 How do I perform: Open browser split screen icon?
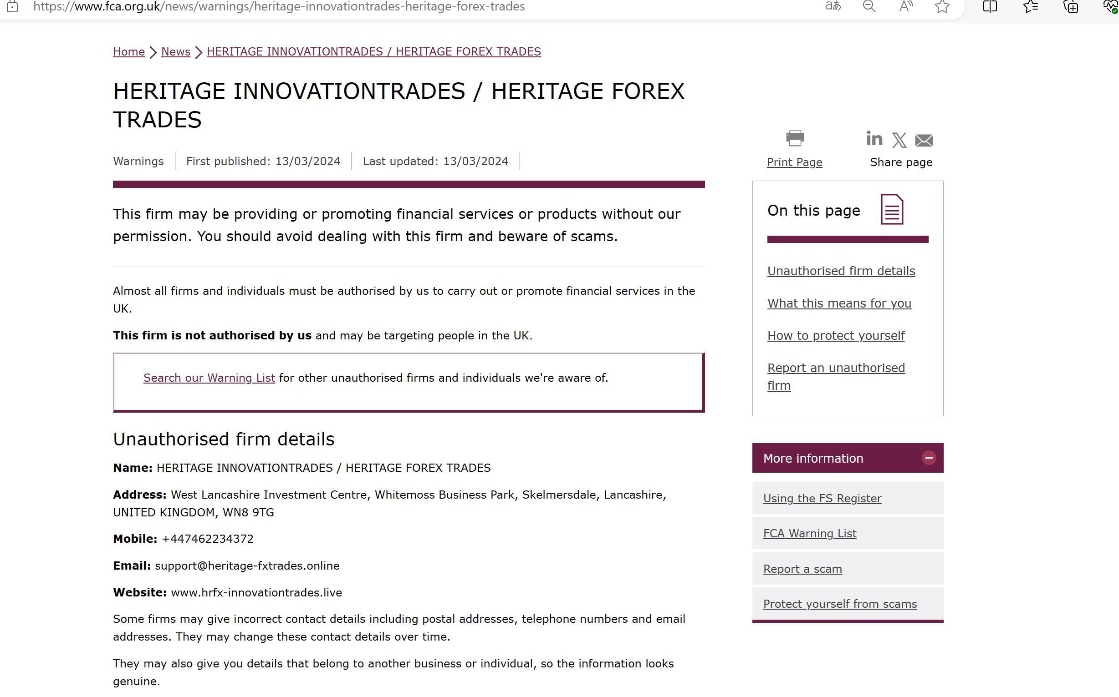990,6
